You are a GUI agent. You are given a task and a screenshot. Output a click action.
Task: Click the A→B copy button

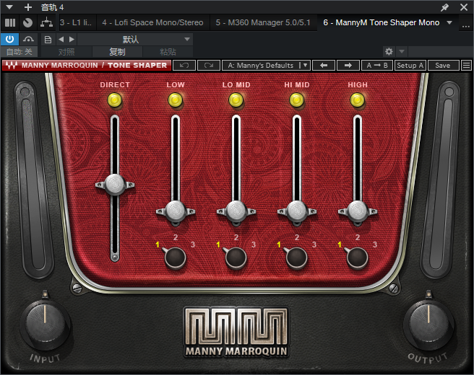tap(376, 65)
